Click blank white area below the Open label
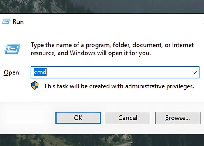 pyautogui.click(x=13, y=91)
